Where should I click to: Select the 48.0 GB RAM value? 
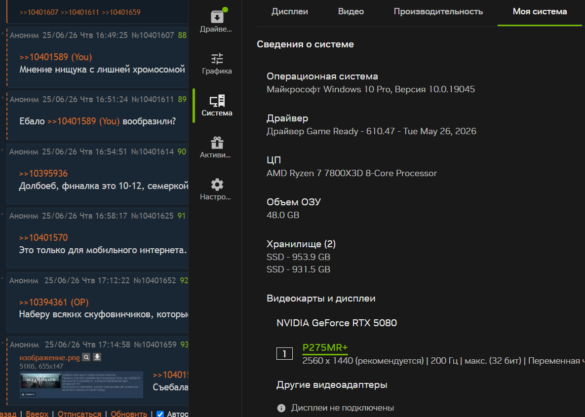point(283,215)
